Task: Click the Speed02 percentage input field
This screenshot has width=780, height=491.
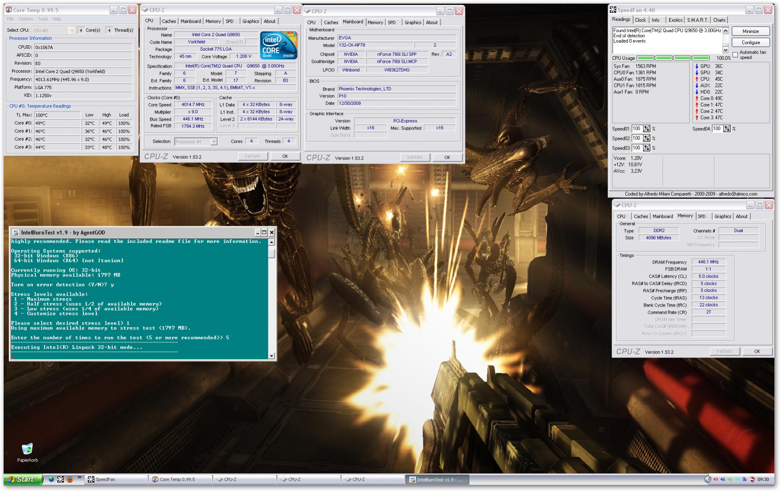Action: [x=637, y=138]
